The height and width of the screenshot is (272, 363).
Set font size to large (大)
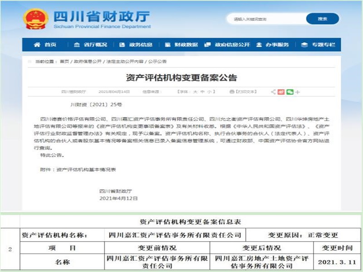tap(195, 92)
